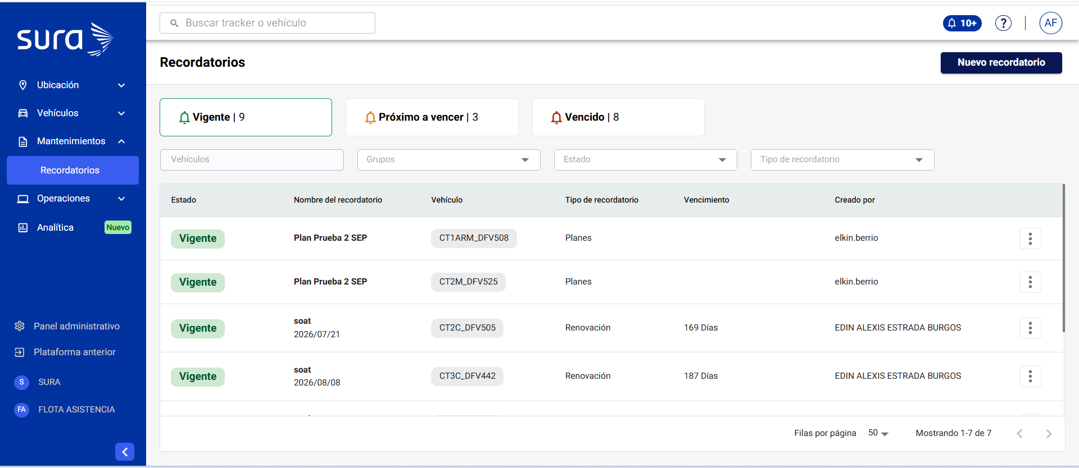1079x468 pixels.
Task: Click the Nuevo recordatorio button
Action: [1001, 63]
